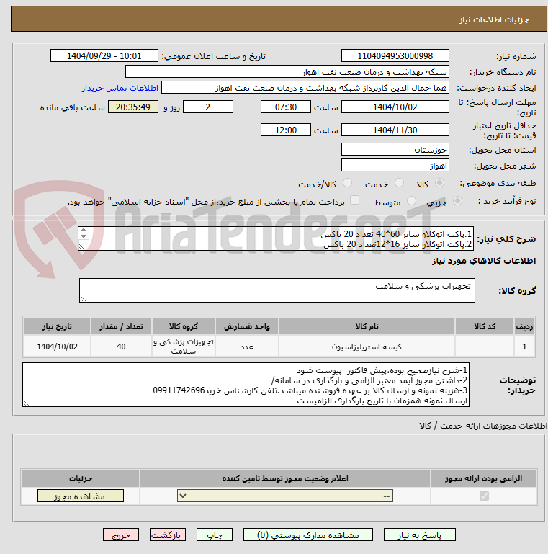
Task: Click the resize grip of buyer notes area
Action: (x=26, y=403)
